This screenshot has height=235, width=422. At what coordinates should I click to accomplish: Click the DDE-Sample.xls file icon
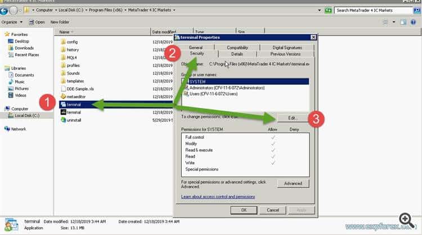click(62, 88)
